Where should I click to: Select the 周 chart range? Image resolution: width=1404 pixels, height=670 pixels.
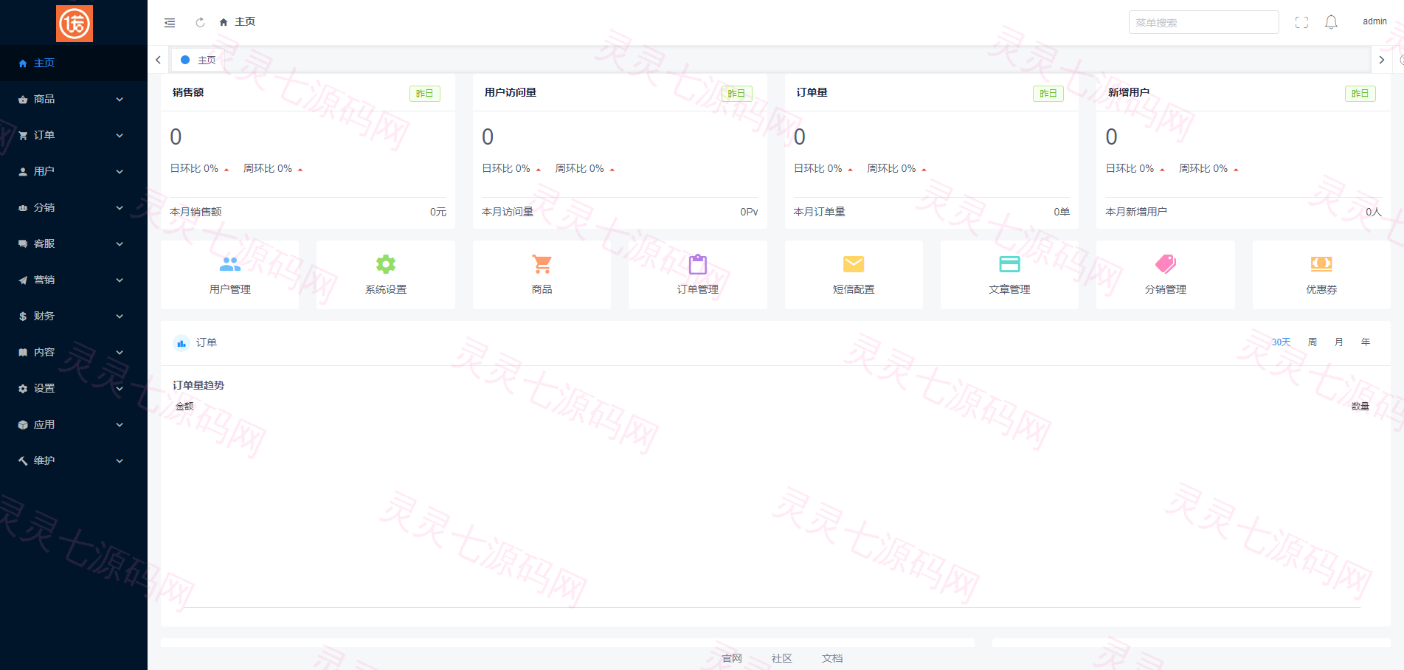[x=1313, y=342]
